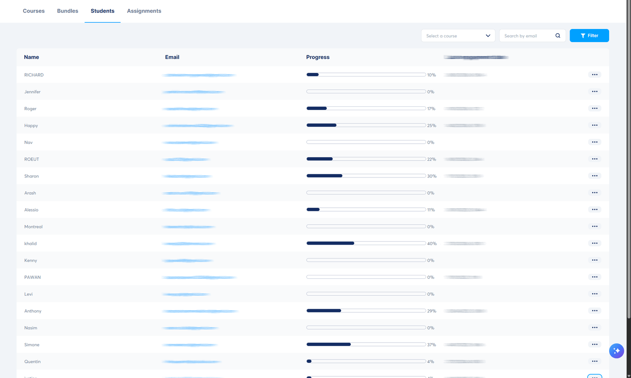Click the chevron in the course selector
This screenshot has width=631, height=378.
[488, 36]
